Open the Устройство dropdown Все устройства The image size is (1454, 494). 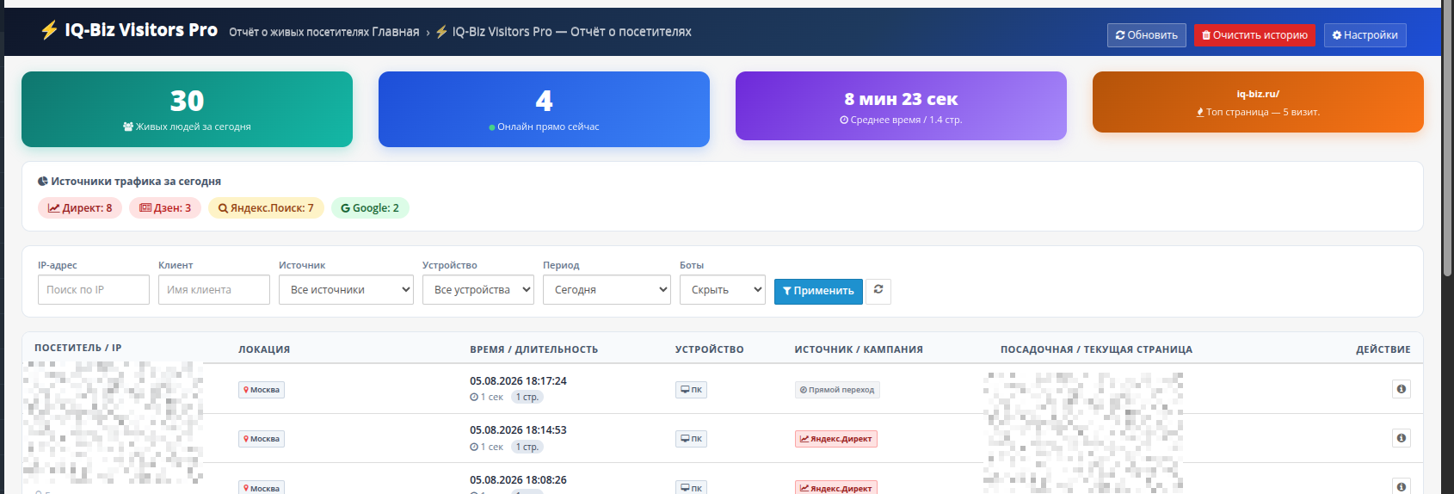coord(478,290)
